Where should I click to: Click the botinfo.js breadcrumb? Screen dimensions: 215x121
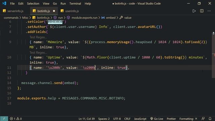point(43,18)
